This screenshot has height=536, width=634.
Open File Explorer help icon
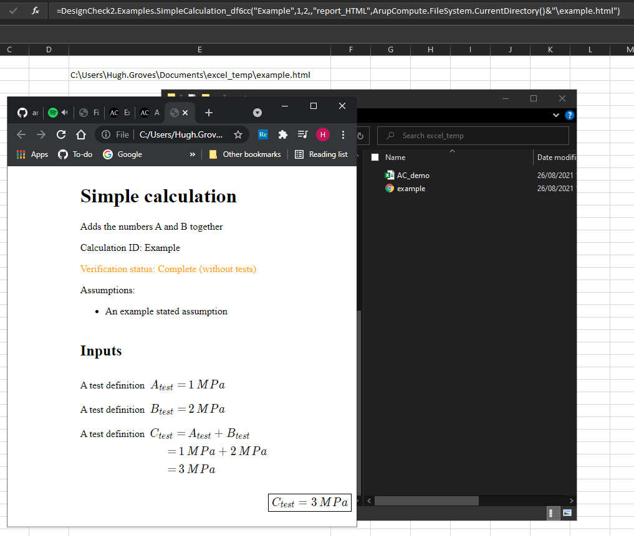569,115
